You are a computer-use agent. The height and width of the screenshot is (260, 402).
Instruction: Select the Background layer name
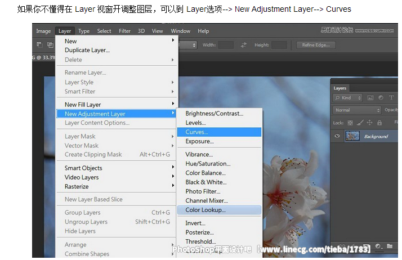376,136
